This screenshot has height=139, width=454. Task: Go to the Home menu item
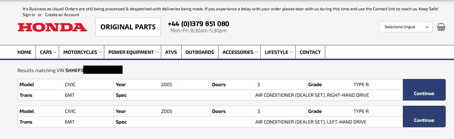coord(24,52)
